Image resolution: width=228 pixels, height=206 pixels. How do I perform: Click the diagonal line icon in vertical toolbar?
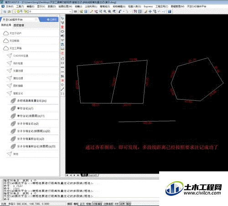click(62, 89)
